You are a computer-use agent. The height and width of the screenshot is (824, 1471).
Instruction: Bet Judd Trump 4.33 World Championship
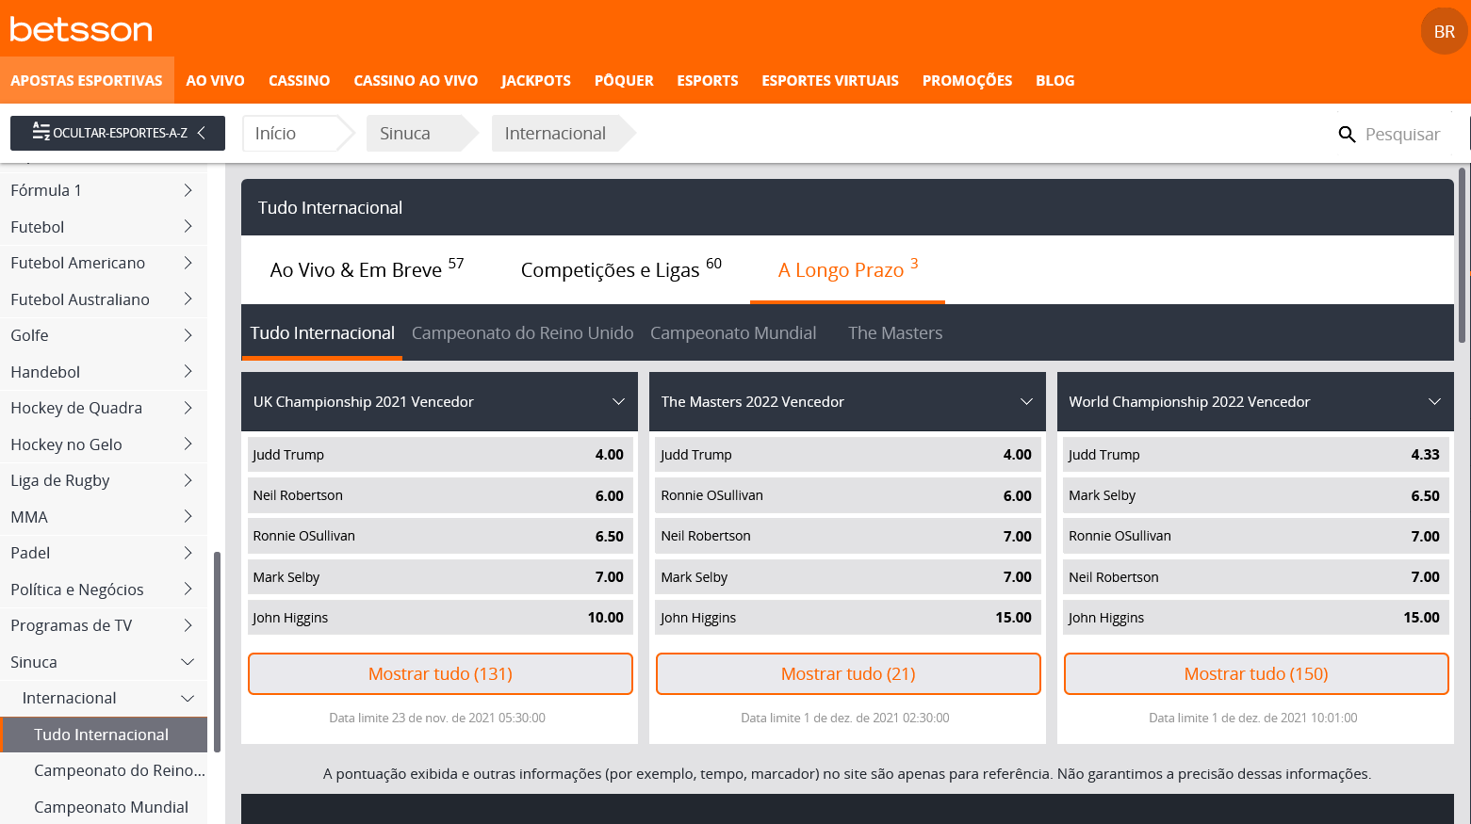click(1256, 455)
